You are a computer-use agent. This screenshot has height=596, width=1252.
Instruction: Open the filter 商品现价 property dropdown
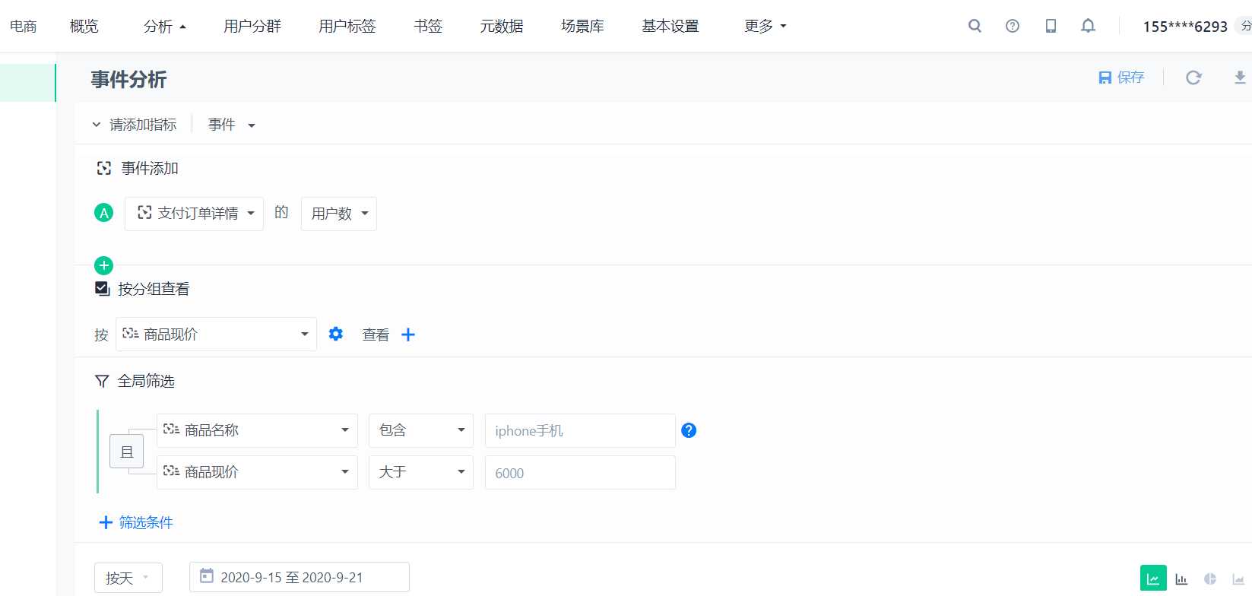pos(257,472)
